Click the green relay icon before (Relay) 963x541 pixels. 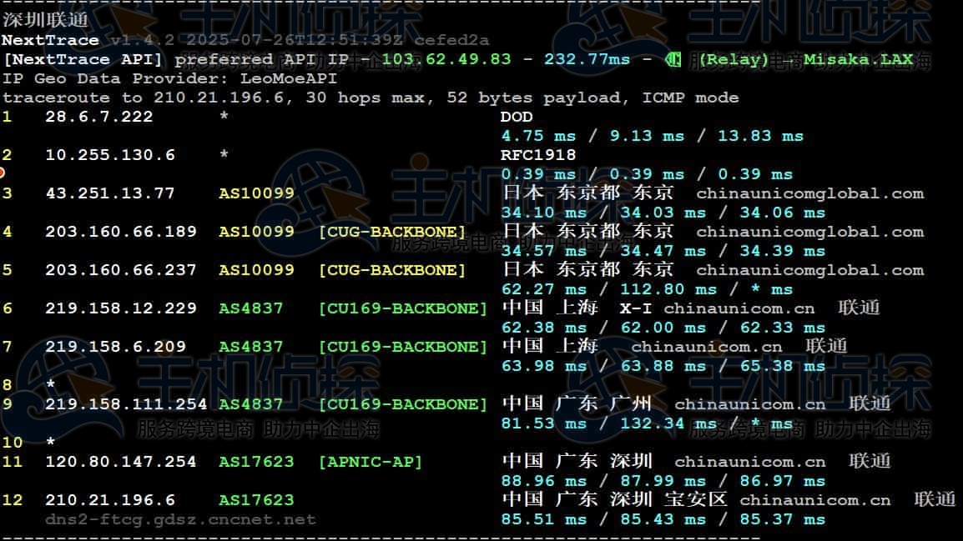point(673,59)
